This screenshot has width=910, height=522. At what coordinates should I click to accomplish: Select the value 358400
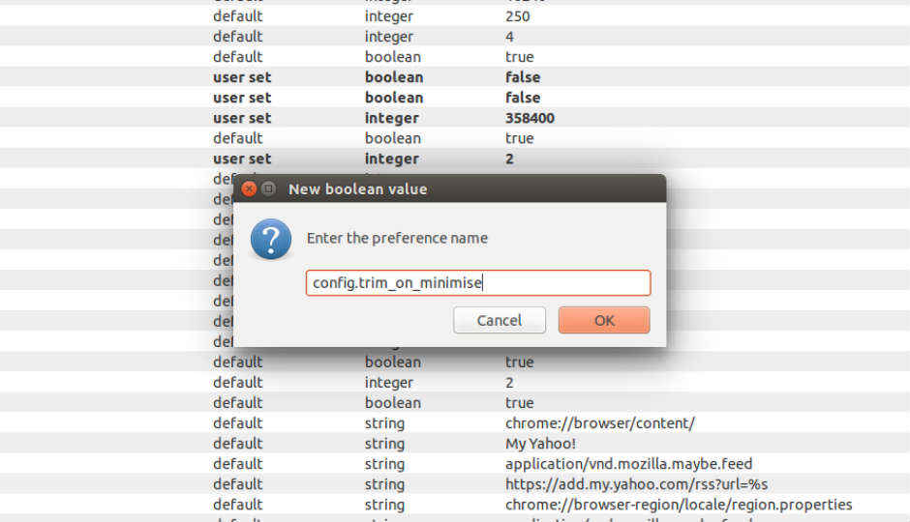coord(530,118)
